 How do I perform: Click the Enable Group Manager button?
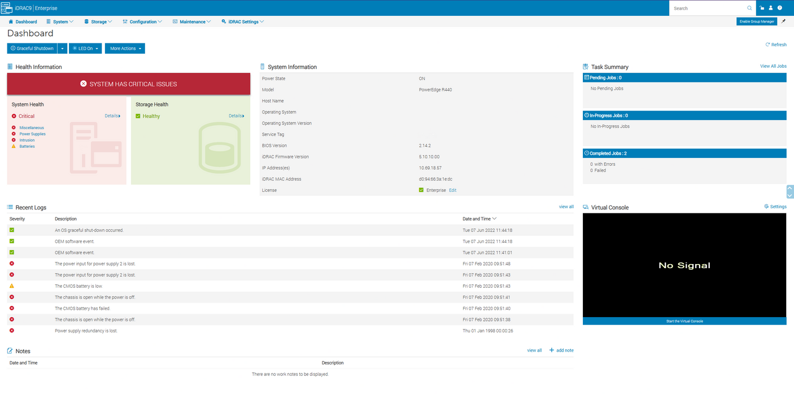(x=757, y=21)
